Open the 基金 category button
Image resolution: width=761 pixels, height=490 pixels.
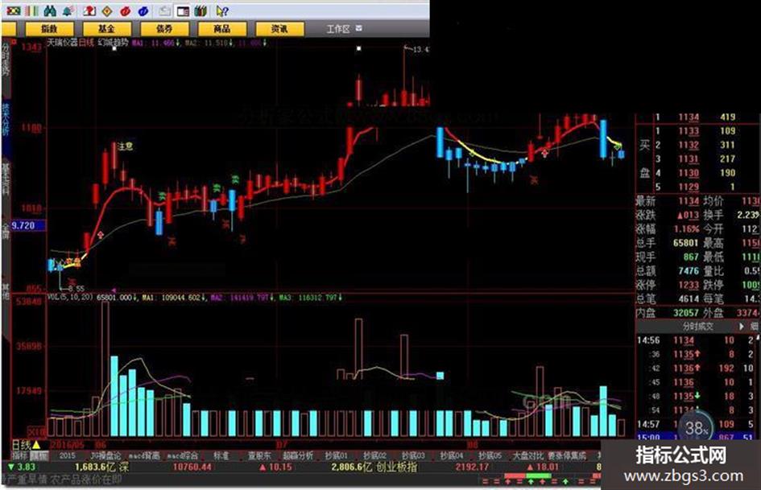pyautogui.click(x=107, y=29)
